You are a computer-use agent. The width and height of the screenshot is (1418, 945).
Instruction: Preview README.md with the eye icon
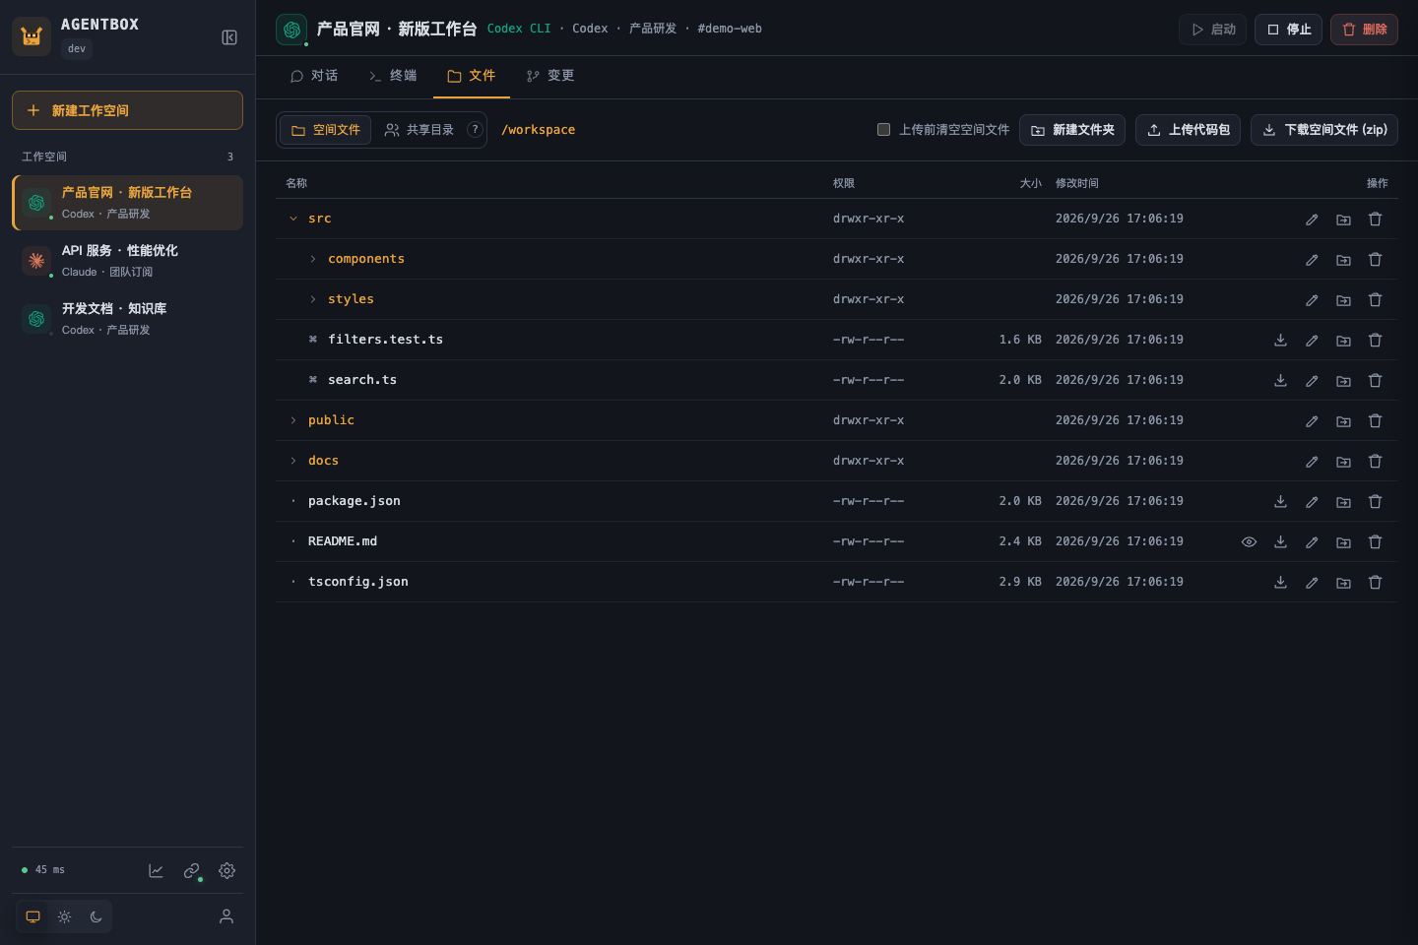click(x=1249, y=541)
